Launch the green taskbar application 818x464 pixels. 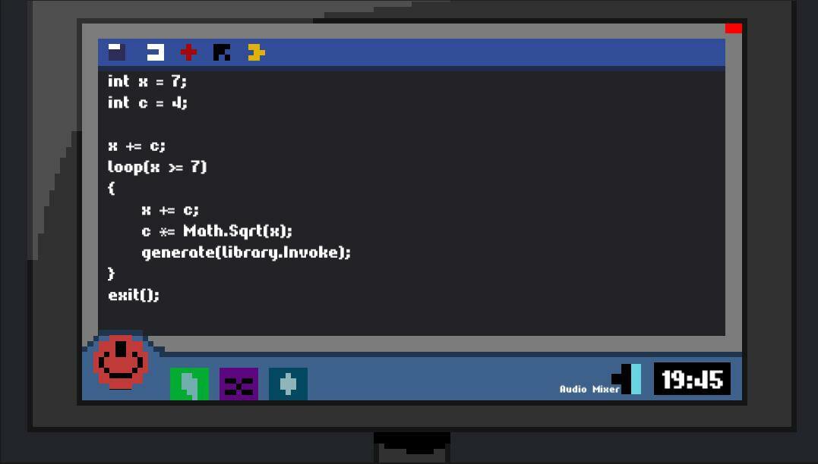pyautogui.click(x=189, y=384)
